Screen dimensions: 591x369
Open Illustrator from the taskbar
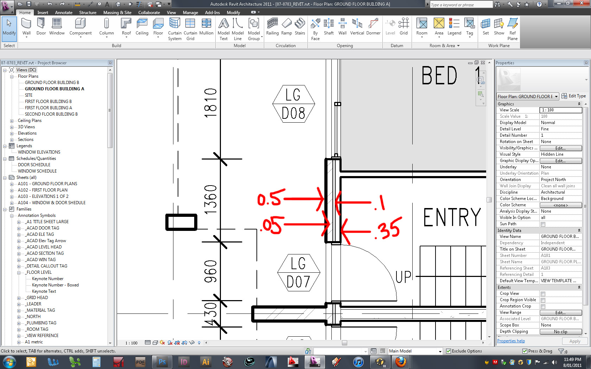click(x=205, y=362)
